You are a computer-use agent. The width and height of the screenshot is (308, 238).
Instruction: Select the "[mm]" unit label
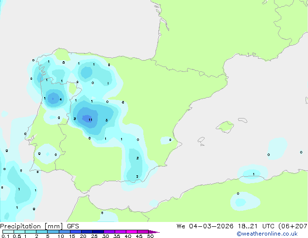pos(53,226)
